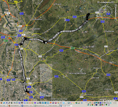Screen dimensions: 118x107
Task: Click the pan-down arrow in the navigation compass
Action: pos(106,15)
